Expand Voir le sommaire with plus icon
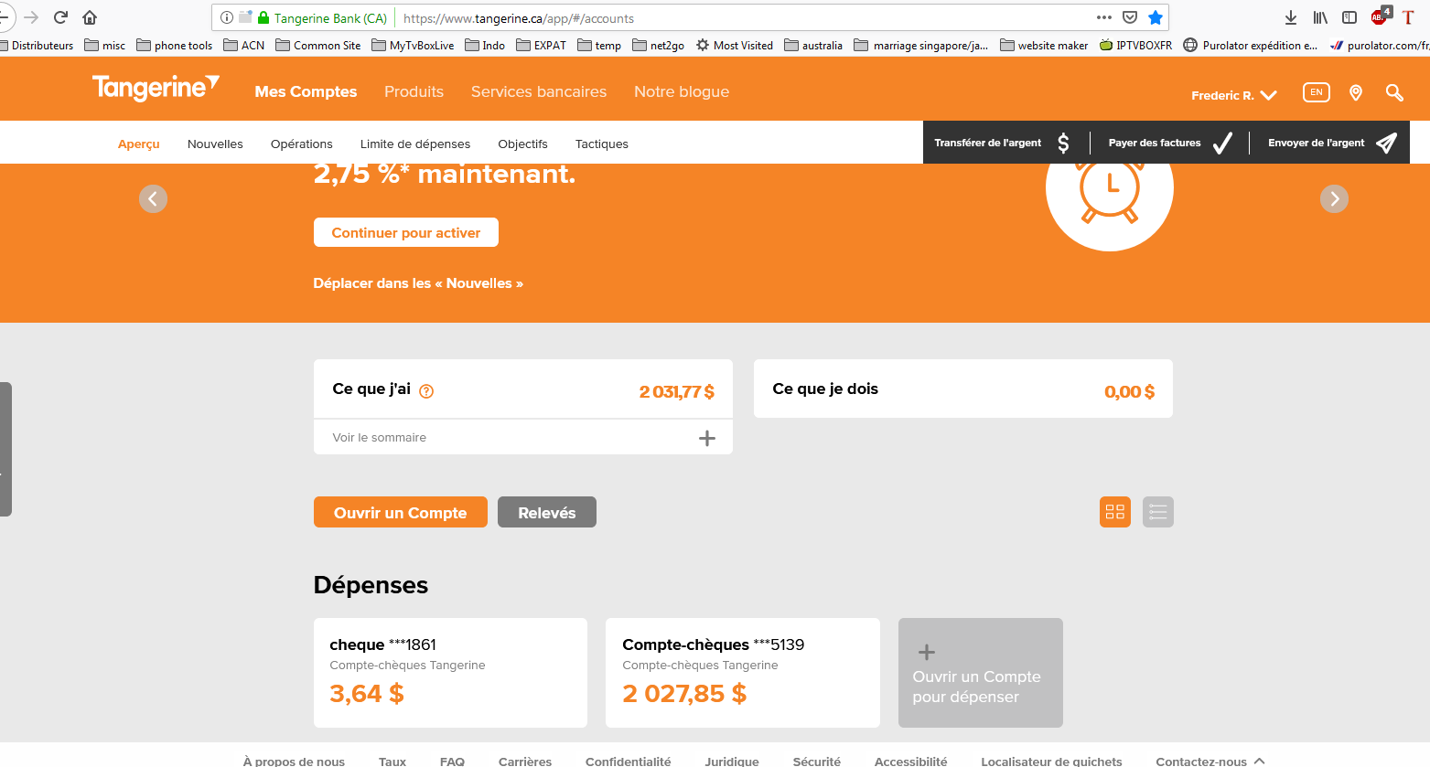The width and height of the screenshot is (1430, 767). (x=707, y=438)
